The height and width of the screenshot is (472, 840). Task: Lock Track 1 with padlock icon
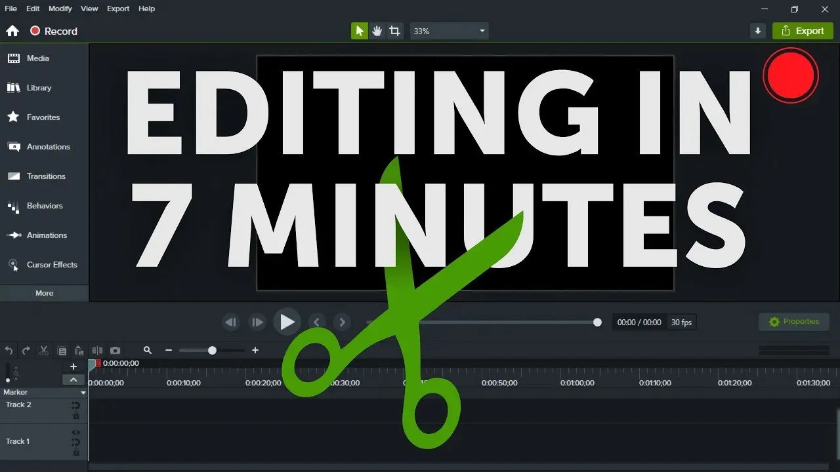76,452
